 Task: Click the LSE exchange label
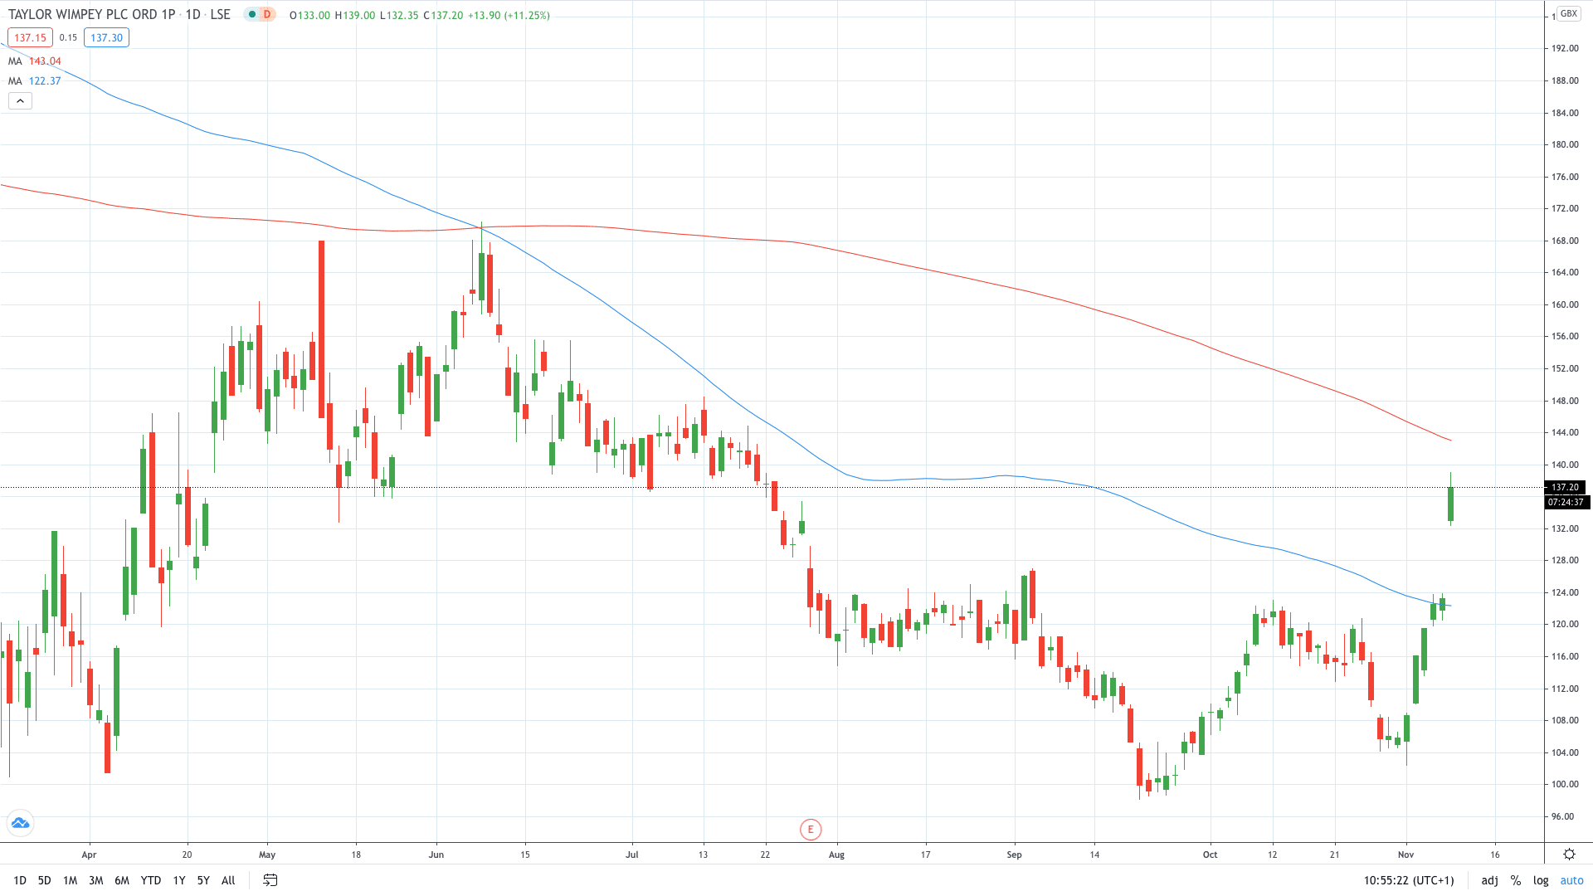[x=220, y=15]
